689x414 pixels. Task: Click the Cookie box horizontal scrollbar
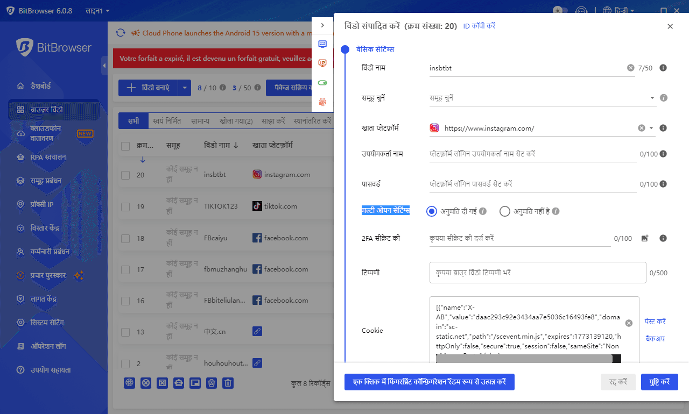[524, 358]
